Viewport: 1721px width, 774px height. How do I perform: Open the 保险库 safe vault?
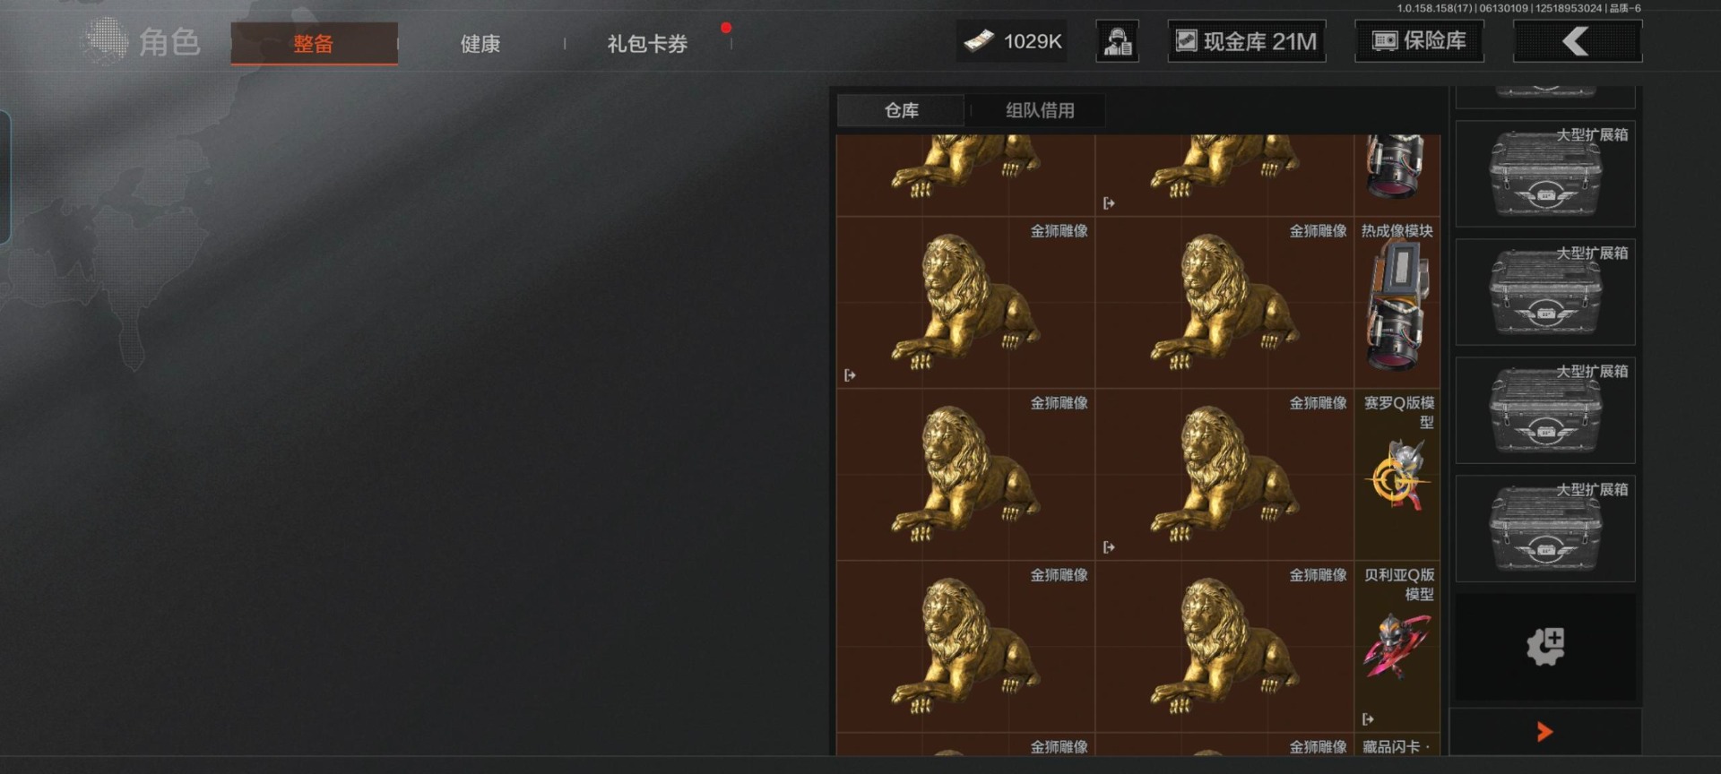tap(1419, 41)
